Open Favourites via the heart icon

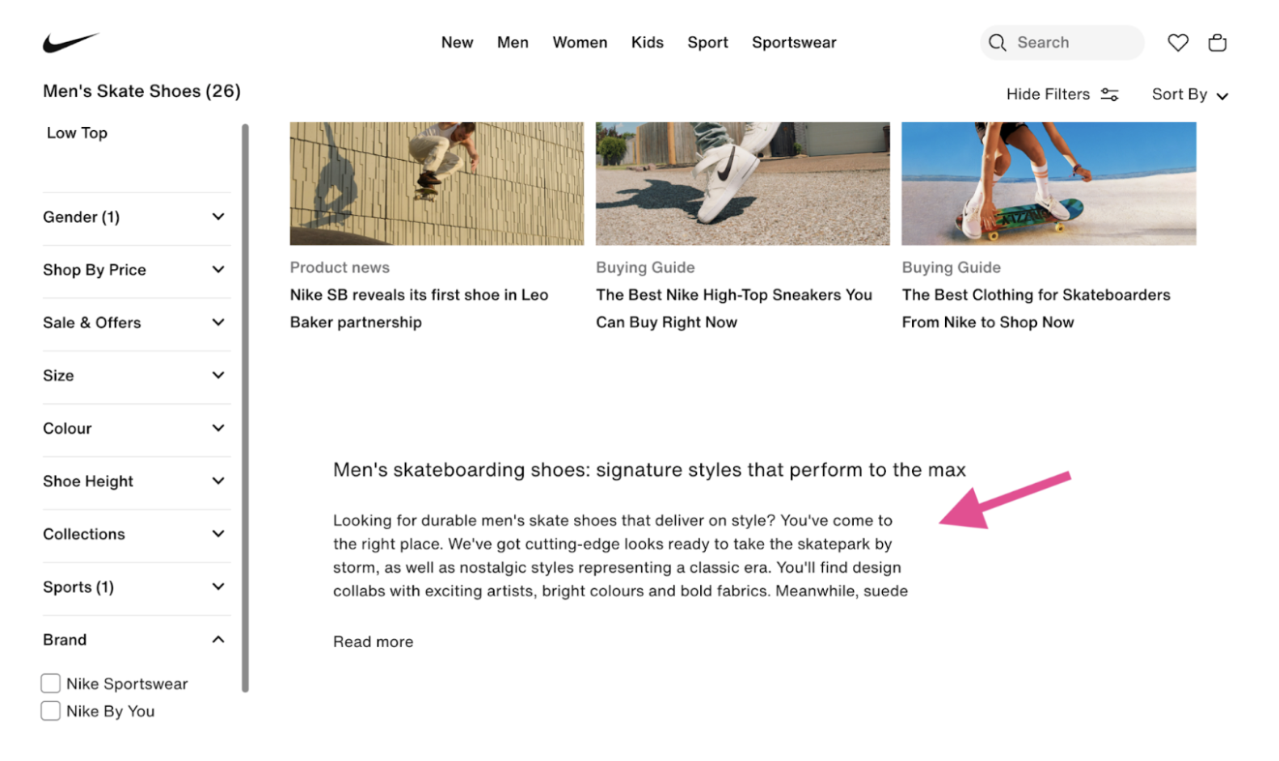1178,42
